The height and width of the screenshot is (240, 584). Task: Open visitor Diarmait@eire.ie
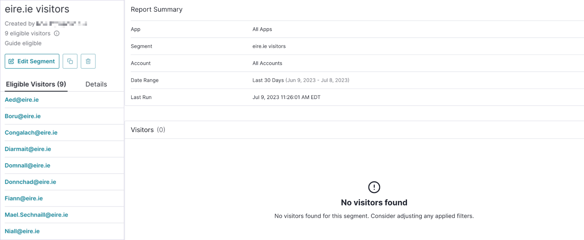pos(28,149)
